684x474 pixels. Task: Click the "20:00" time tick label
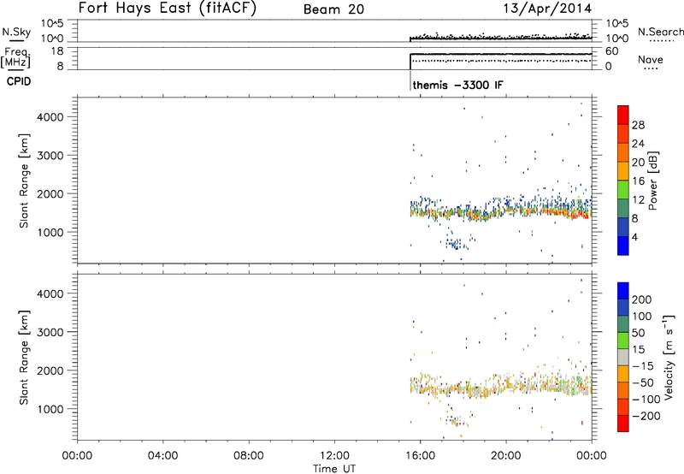(505, 455)
